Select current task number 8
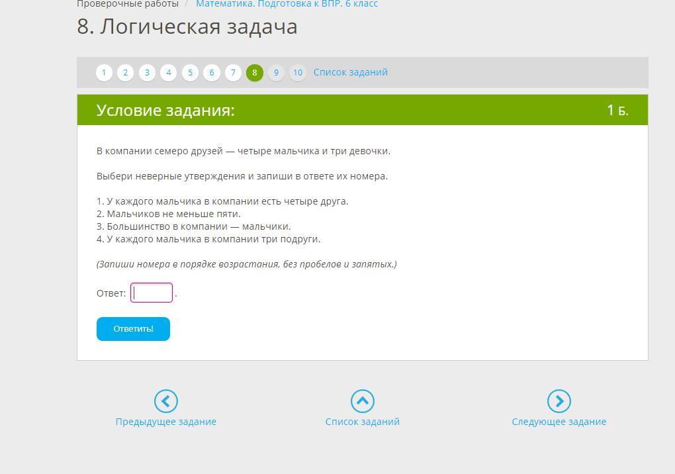The width and height of the screenshot is (675, 474). (255, 72)
